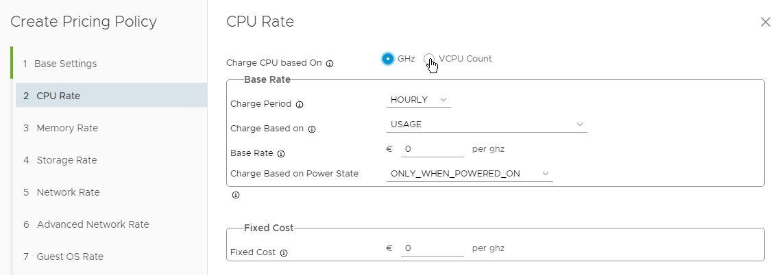
Task: Go to Base Settings step
Action: tap(66, 64)
